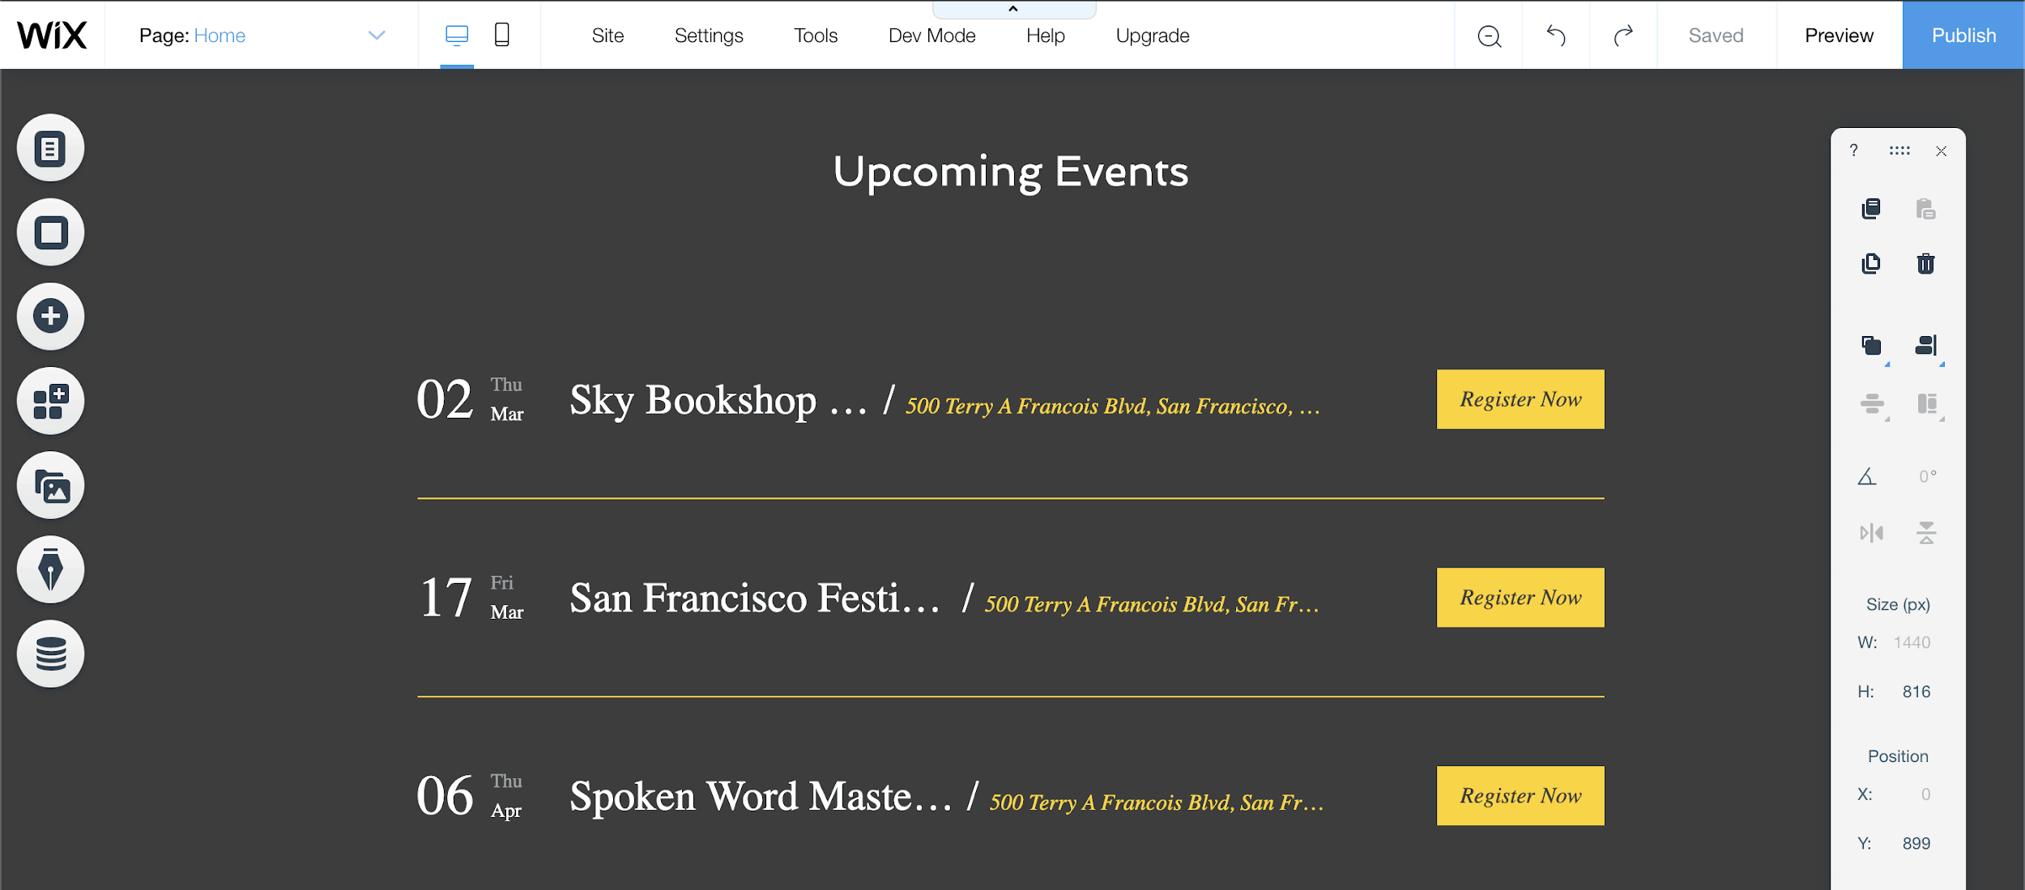Select the Spoken Word Maste… event title
The image size is (2025, 890).
[x=761, y=797]
